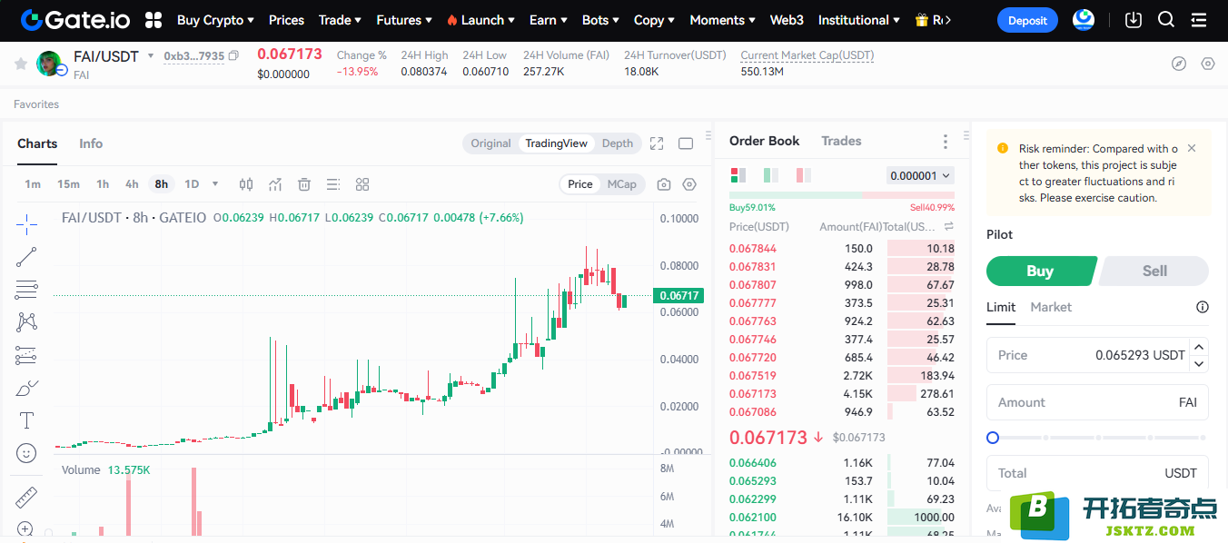The height and width of the screenshot is (543, 1228).
Task: Open chart settings hexagon icon
Action: [689, 184]
